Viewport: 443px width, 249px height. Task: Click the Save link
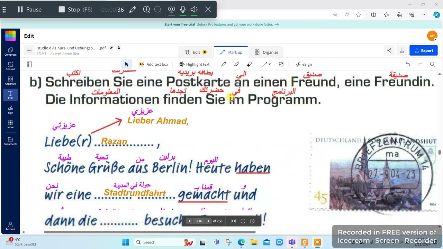76,53
